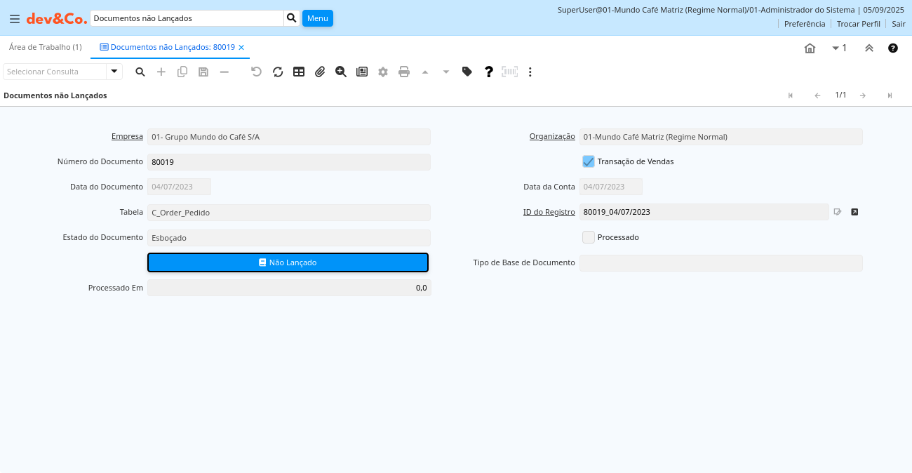Open the more options kebab menu

tap(530, 72)
